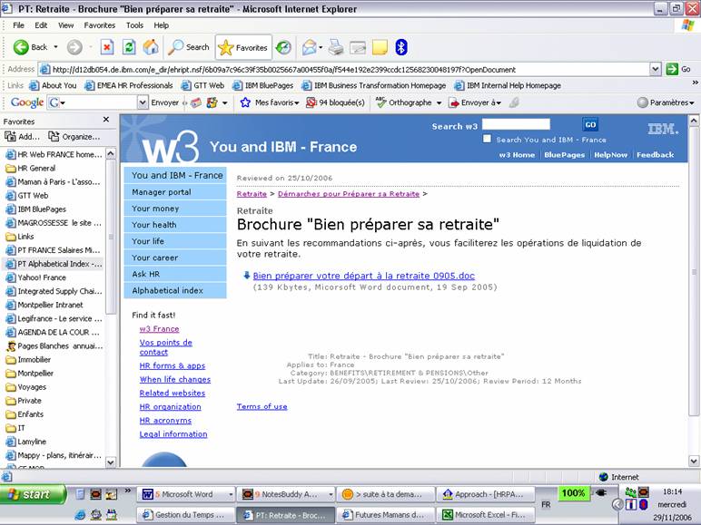Image resolution: width=701 pixels, height=525 pixels.
Task: Open the View menu
Action: (65, 25)
